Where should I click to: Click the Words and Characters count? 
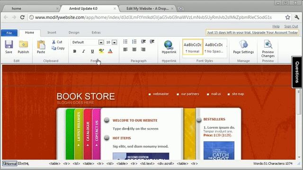point(273,163)
